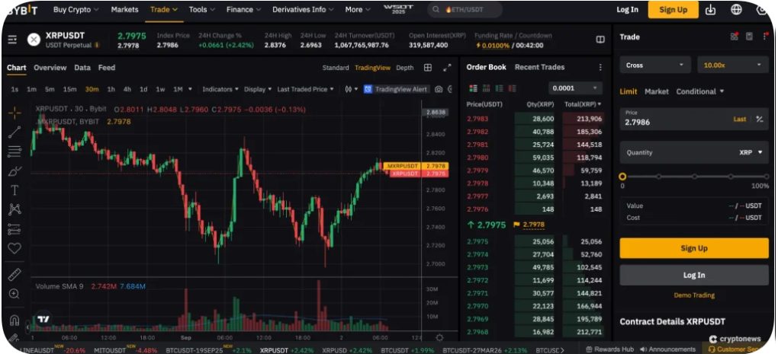Image resolution: width=778 pixels, height=354 pixels.
Task: Select the 1d timeframe
Action: [x=143, y=90]
